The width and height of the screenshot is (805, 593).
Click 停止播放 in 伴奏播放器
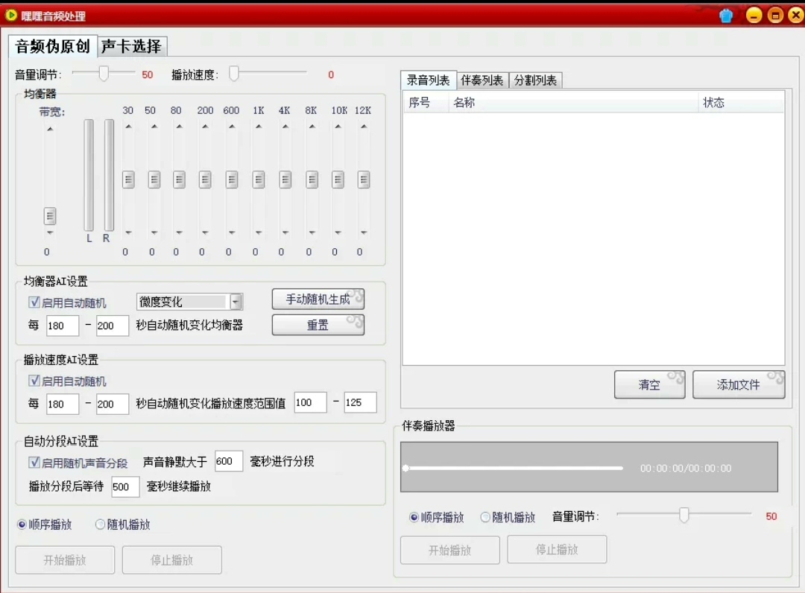click(557, 549)
